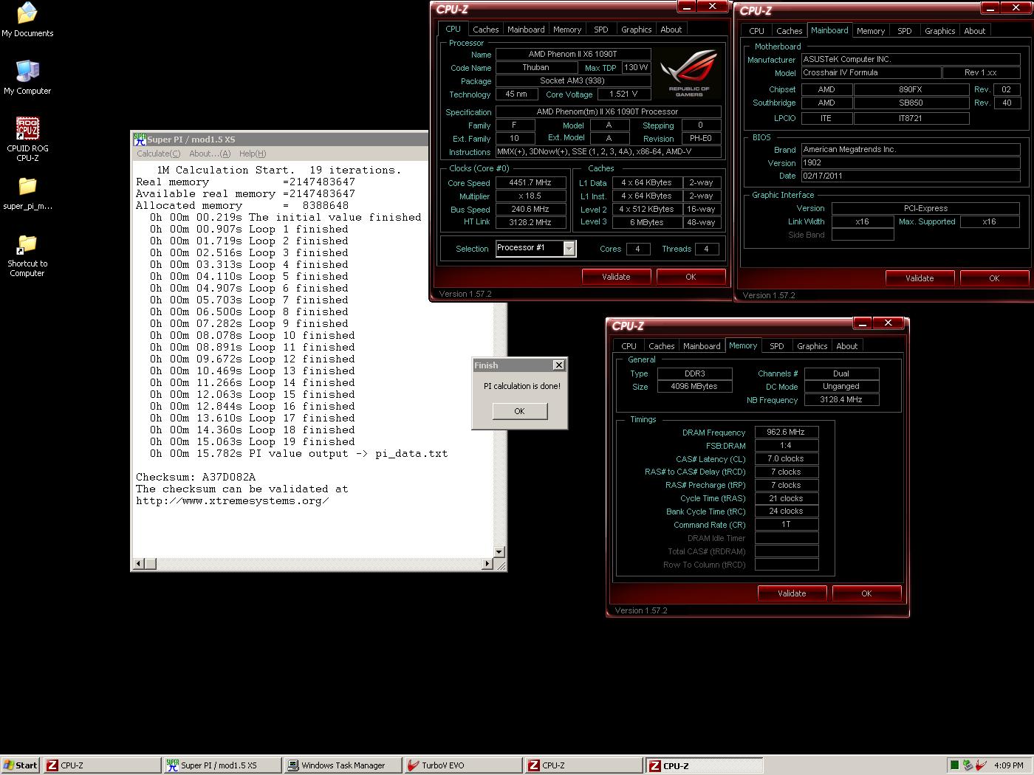This screenshot has width=1034, height=775.
Task: Click Super PI horizontal scrollbar left arrow
Action: point(138,564)
